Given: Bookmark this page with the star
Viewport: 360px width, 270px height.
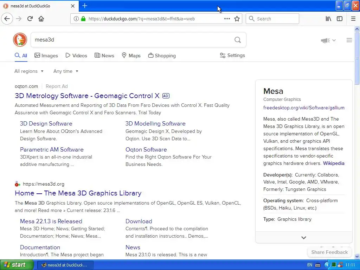Looking at the screenshot, I should [237, 19].
